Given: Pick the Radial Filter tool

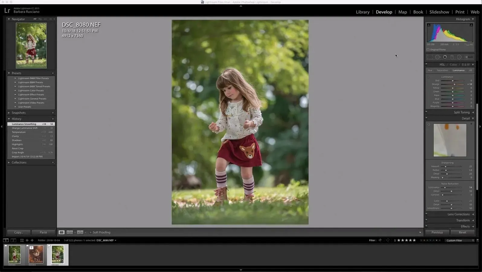Looking at the screenshot, I should click(x=459, y=57).
